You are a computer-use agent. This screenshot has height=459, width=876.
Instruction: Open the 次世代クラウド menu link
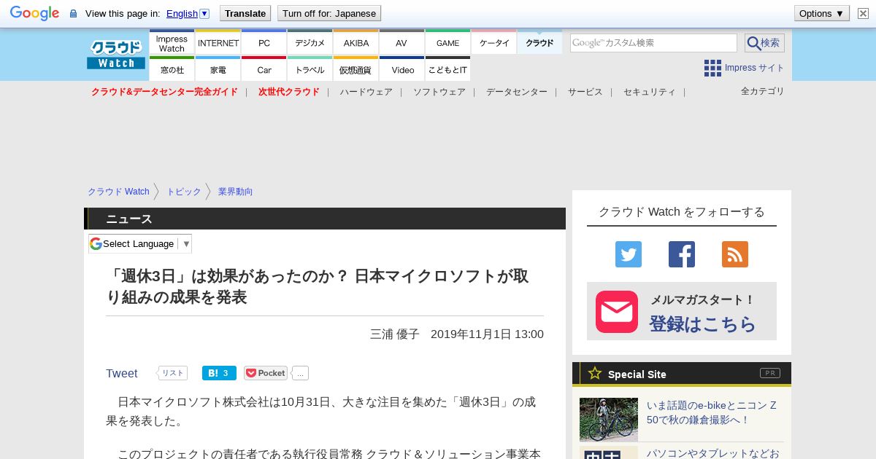click(x=289, y=92)
